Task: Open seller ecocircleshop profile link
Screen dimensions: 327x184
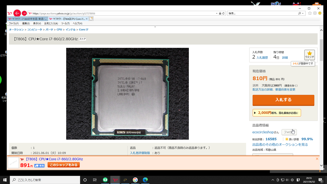Action: click(263, 132)
